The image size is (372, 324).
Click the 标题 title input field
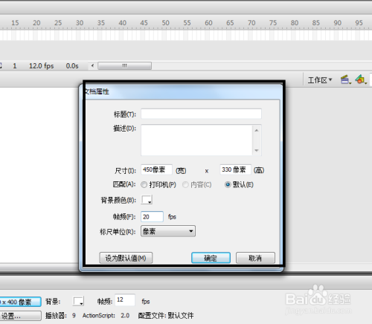tap(201, 114)
